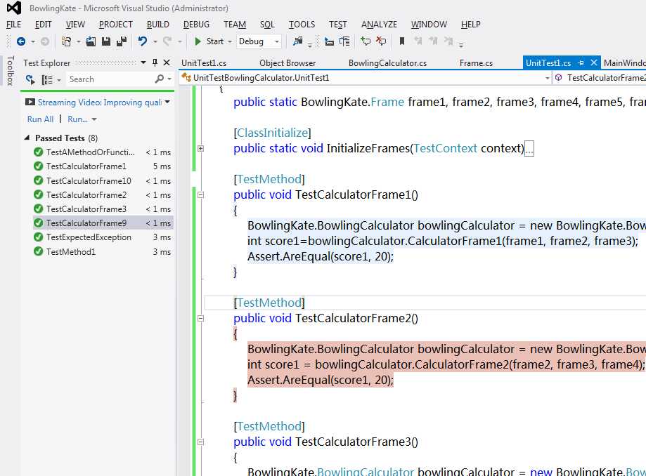Click the Test Explorer group-by icon
Screen dimensions: 646x476
(x=47, y=79)
